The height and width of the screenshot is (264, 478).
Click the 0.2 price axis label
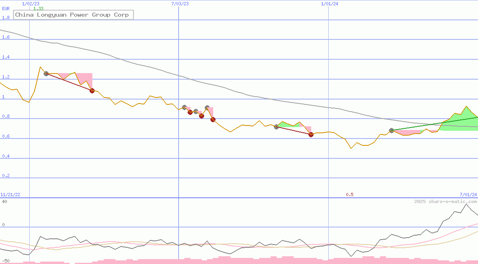(5, 175)
